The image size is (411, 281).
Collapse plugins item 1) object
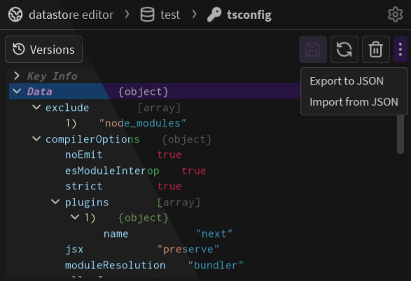(75, 217)
